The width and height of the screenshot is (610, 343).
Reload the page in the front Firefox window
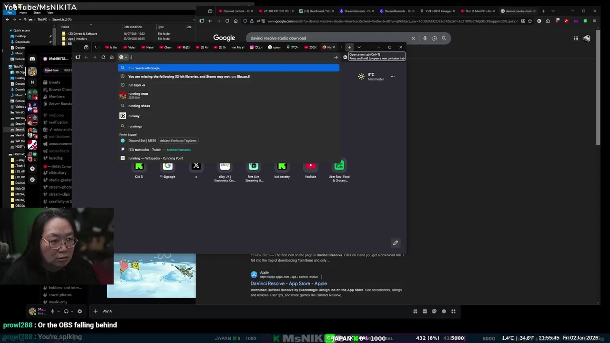pos(103,57)
